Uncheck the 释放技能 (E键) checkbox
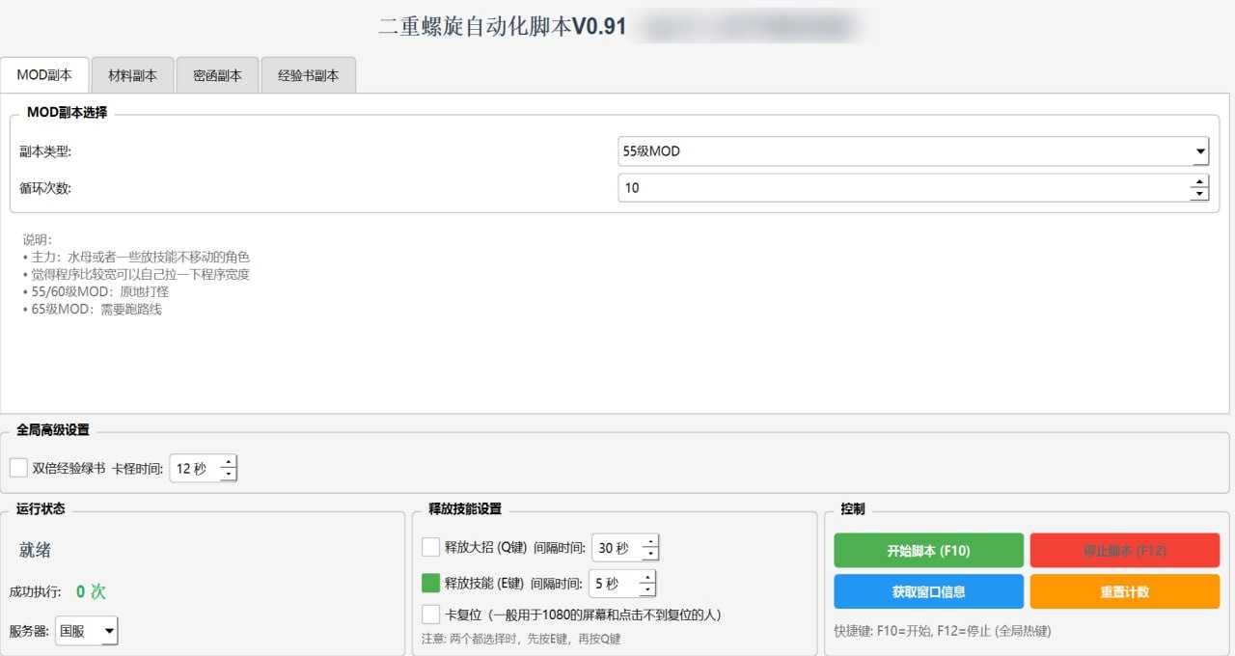 coord(431,583)
